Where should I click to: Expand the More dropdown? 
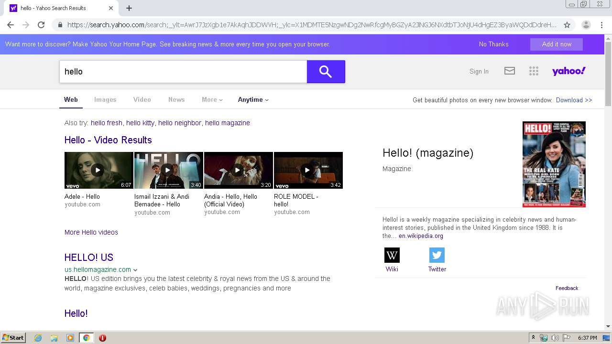coord(212,100)
